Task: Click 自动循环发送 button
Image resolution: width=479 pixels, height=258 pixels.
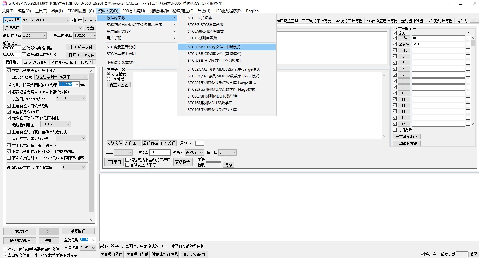Action: (x=406, y=143)
